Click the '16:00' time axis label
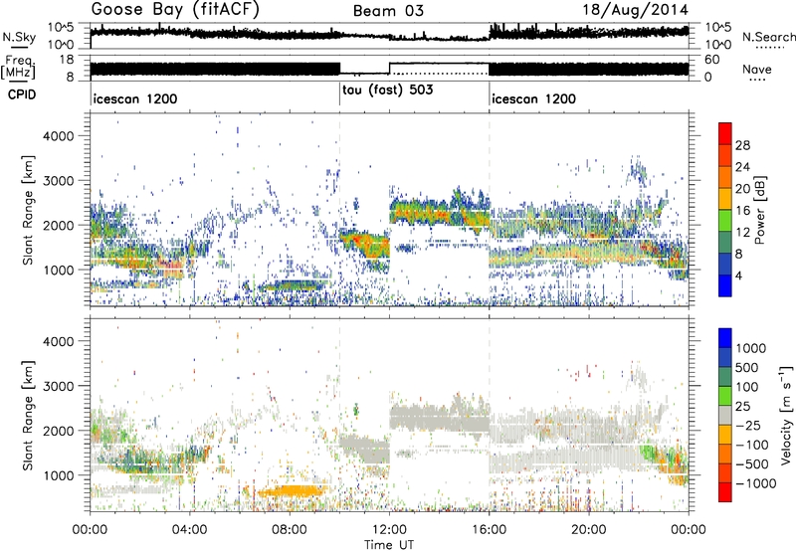This screenshot has height=551, width=796. [489, 530]
